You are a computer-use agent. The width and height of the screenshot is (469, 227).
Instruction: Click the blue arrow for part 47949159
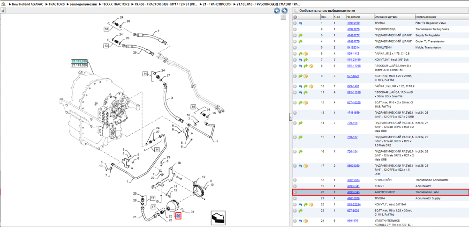pos(300,23)
